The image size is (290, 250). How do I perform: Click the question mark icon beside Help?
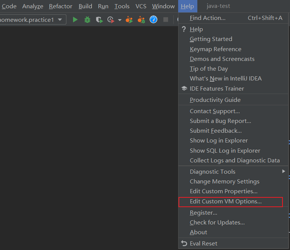184,29
